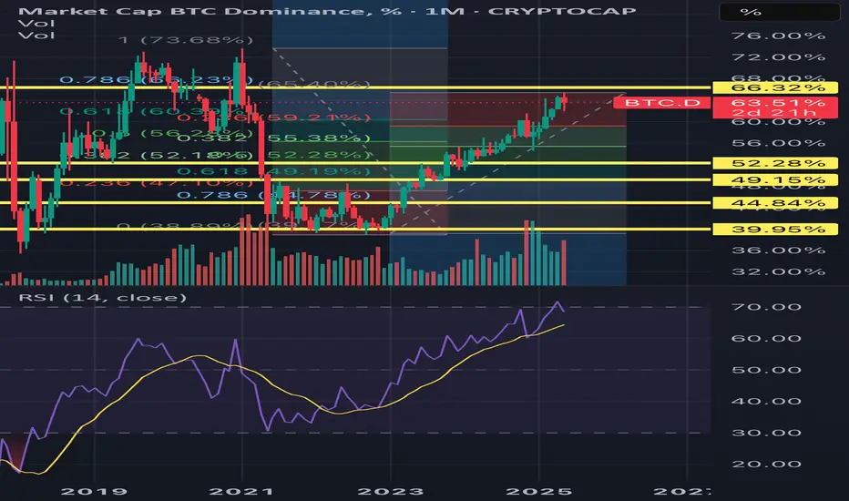Click the 2d 21h countdown label

coord(773,113)
